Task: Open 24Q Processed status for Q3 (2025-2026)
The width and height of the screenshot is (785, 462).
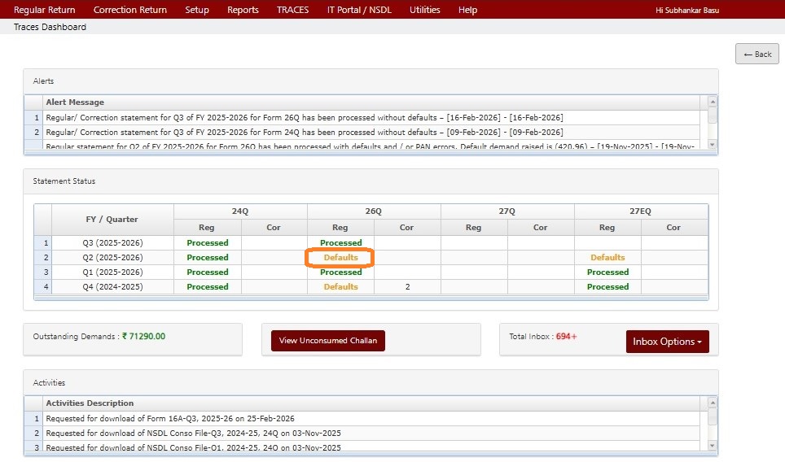Action: tap(207, 243)
